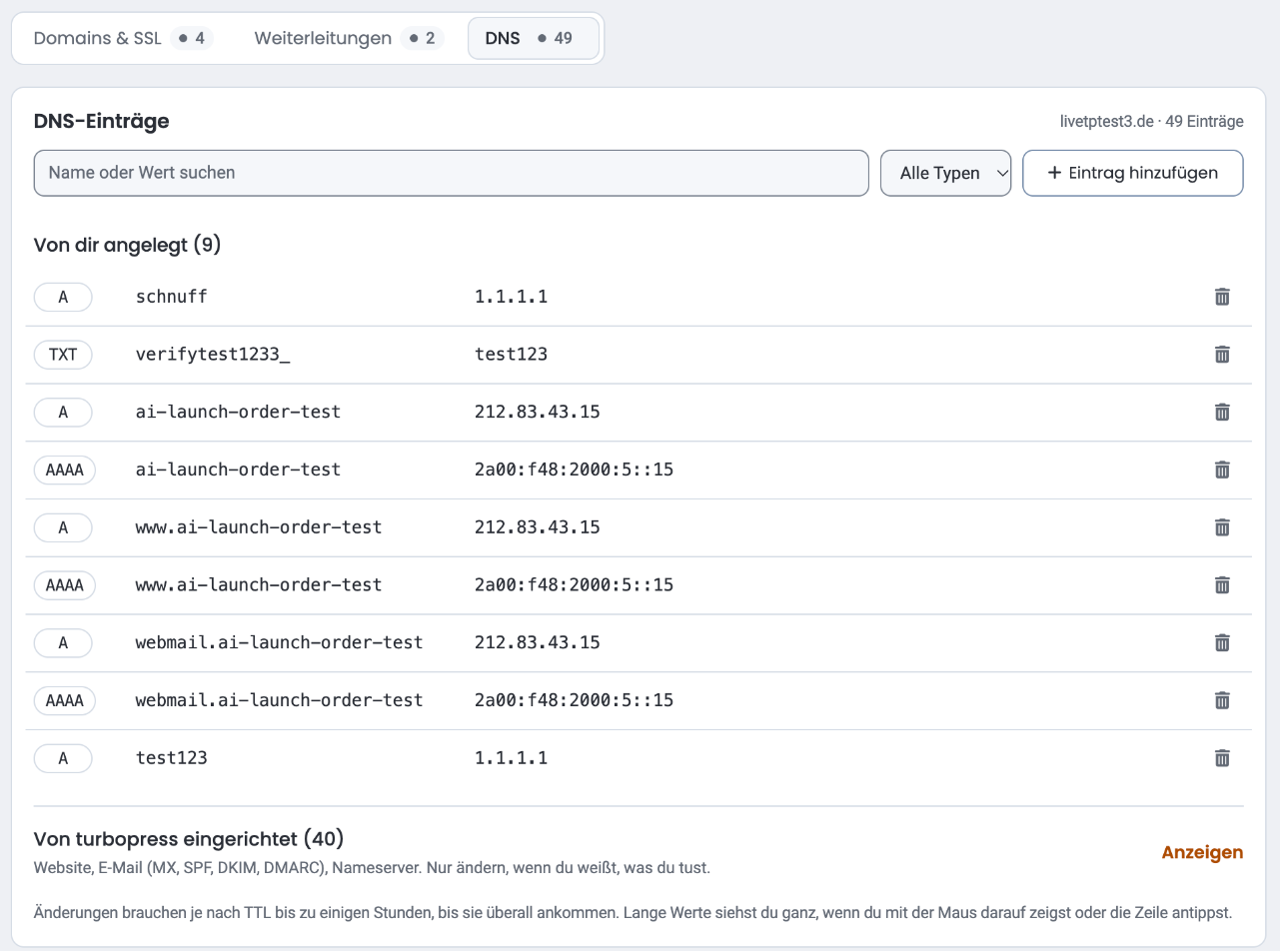The height and width of the screenshot is (951, 1280).
Task: Select the DNS tab
Action: tap(534, 39)
